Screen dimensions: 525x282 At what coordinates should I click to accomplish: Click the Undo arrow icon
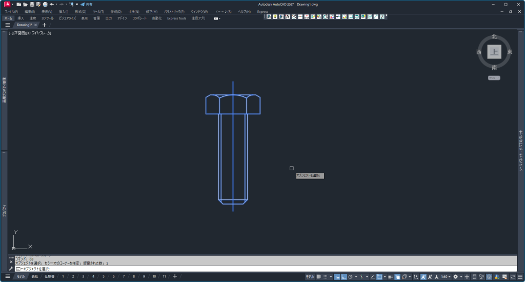pos(52,4)
